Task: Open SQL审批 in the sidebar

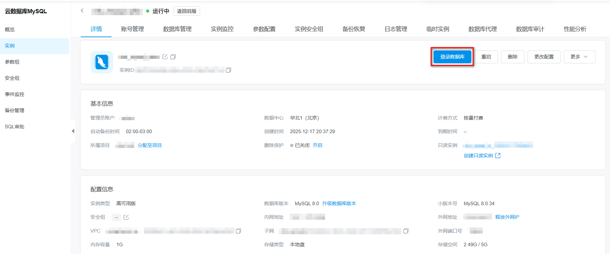Action: pos(15,127)
